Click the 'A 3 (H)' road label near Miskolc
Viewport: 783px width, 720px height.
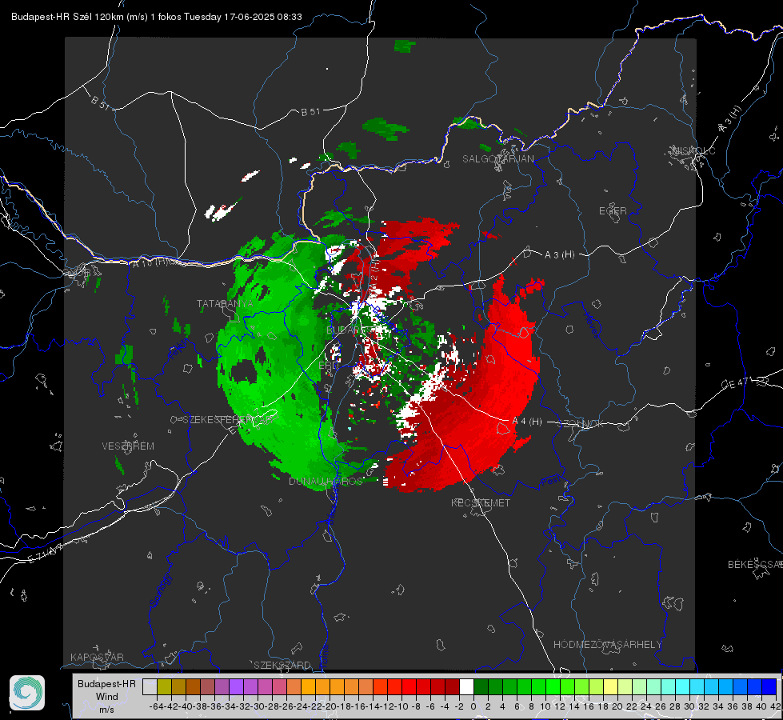(730, 119)
